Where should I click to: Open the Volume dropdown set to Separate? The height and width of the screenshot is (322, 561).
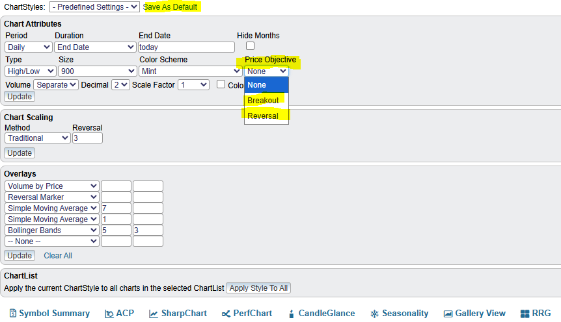point(56,85)
